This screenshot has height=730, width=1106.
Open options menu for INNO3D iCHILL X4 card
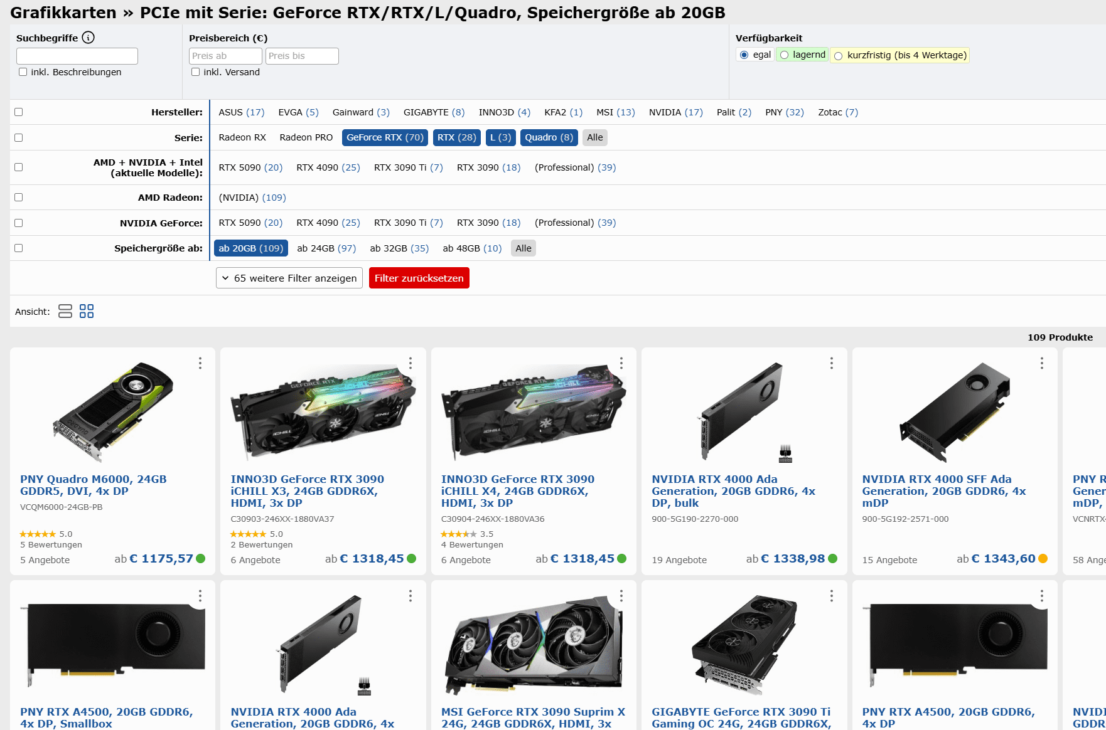621,363
